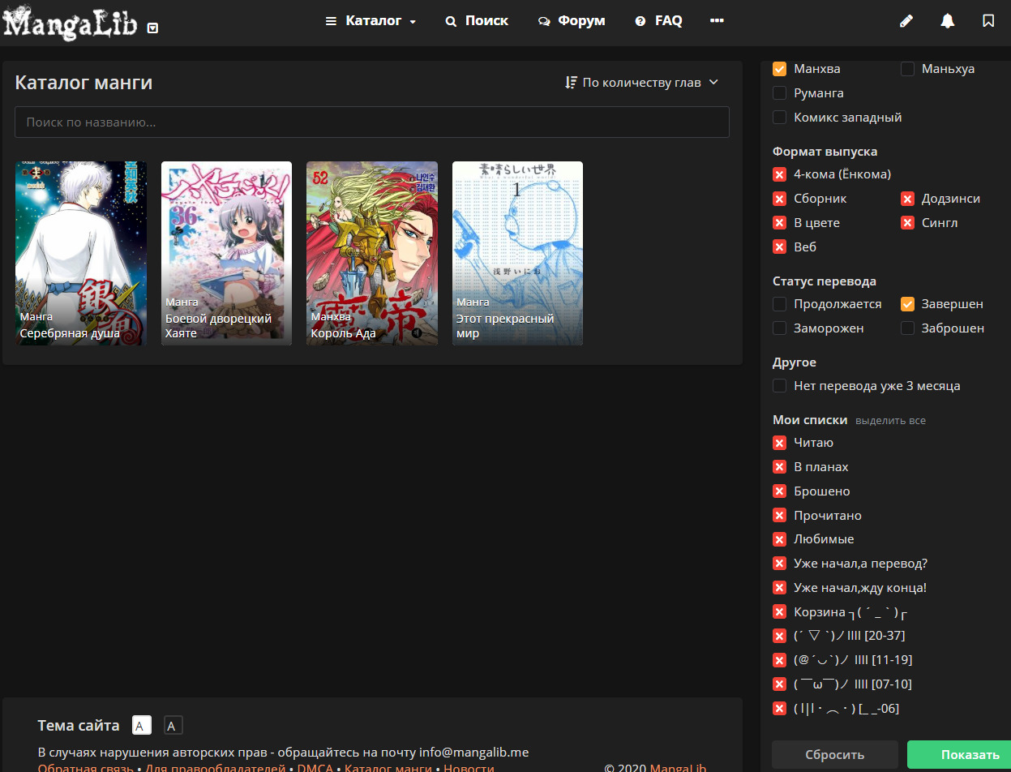This screenshot has width=1011, height=772.
Task: Click the pencil edit icon in header
Action: (906, 21)
